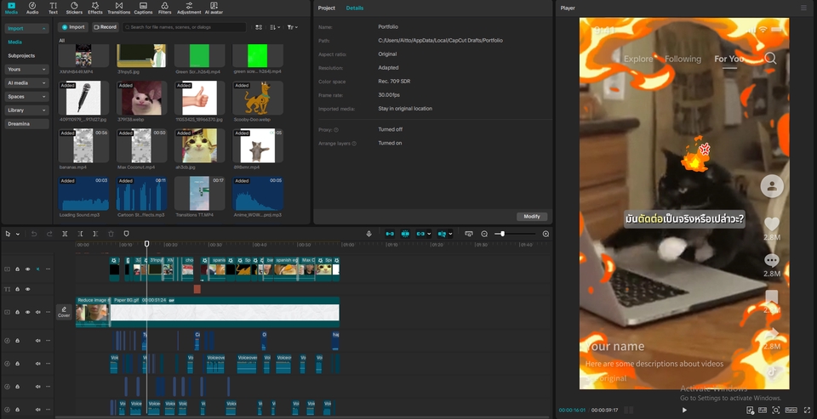Click the zoom in timeline magnifier icon
The width and height of the screenshot is (817, 419).
[546, 234]
